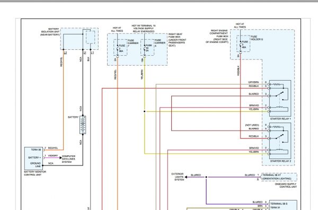
Task: Click the 'TERM 31' label
Action: coord(276,207)
